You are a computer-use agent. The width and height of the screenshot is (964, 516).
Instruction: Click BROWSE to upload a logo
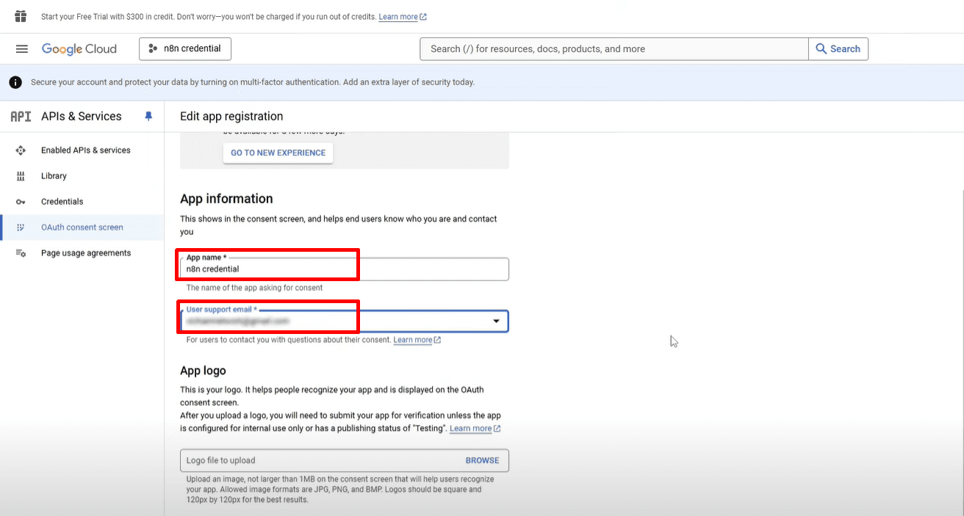point(482,460)
